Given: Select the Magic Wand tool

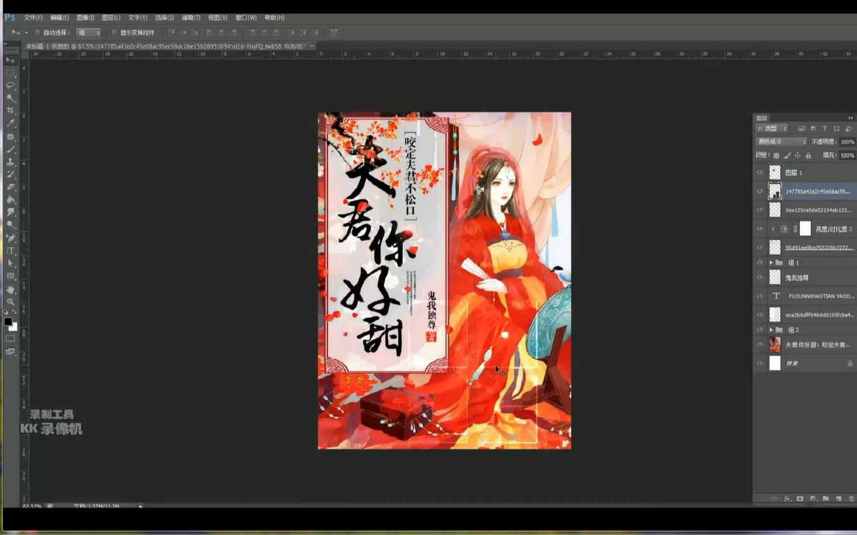Looking at the screenshot, I should [10, 98].
